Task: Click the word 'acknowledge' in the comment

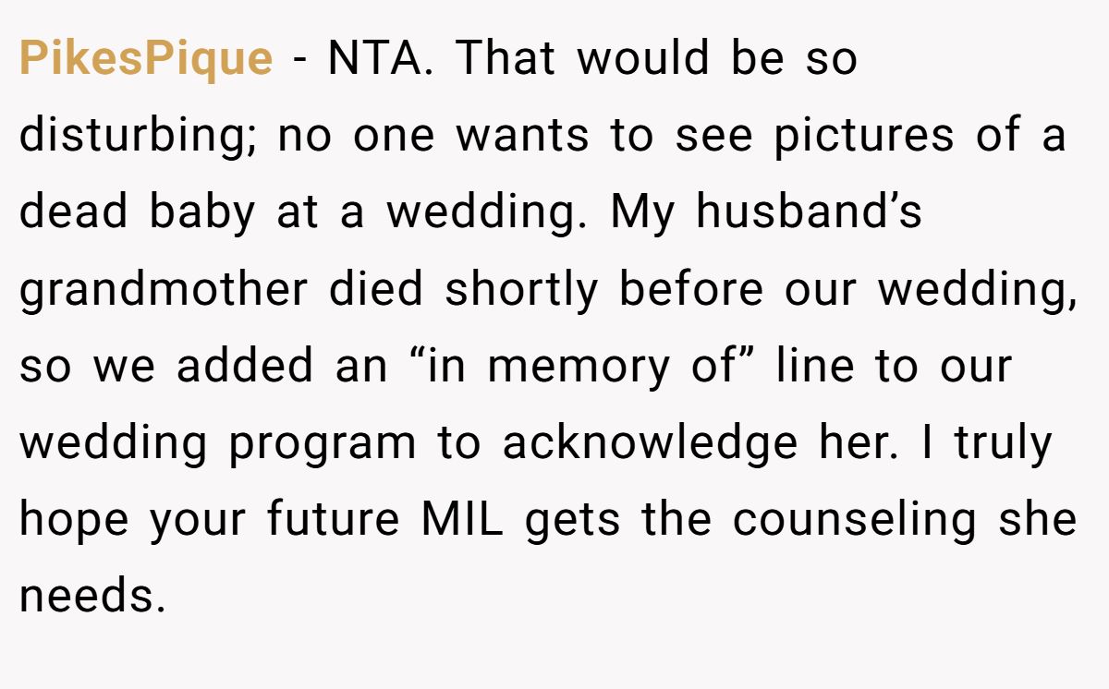Action: [650, 444]
